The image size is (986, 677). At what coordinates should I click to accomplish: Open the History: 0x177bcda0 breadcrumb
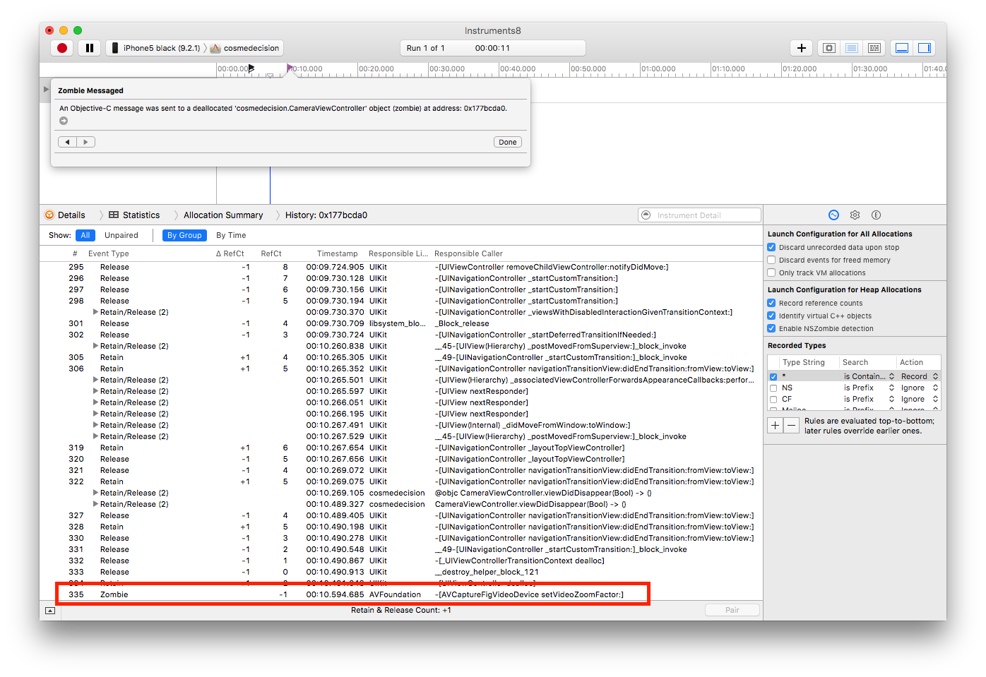[x=326, y=215]
